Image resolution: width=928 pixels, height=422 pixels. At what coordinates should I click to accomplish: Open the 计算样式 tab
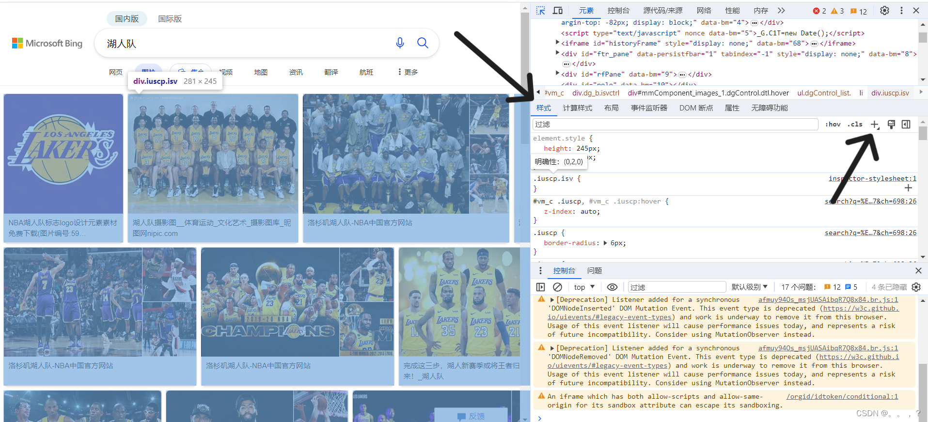coord(577,108)
